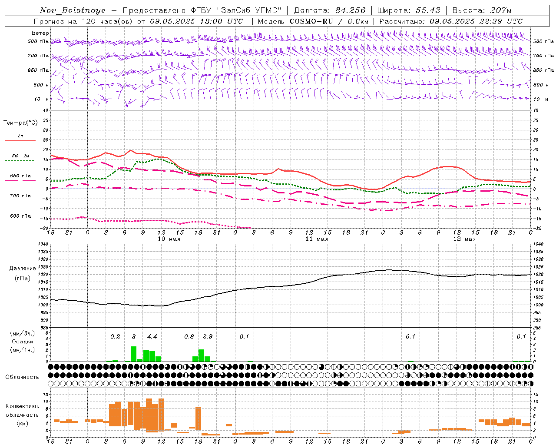The height and width of the screenshot is (445, 556).
Task: Click the "2м" temperature legend entry
Action: 20,136
